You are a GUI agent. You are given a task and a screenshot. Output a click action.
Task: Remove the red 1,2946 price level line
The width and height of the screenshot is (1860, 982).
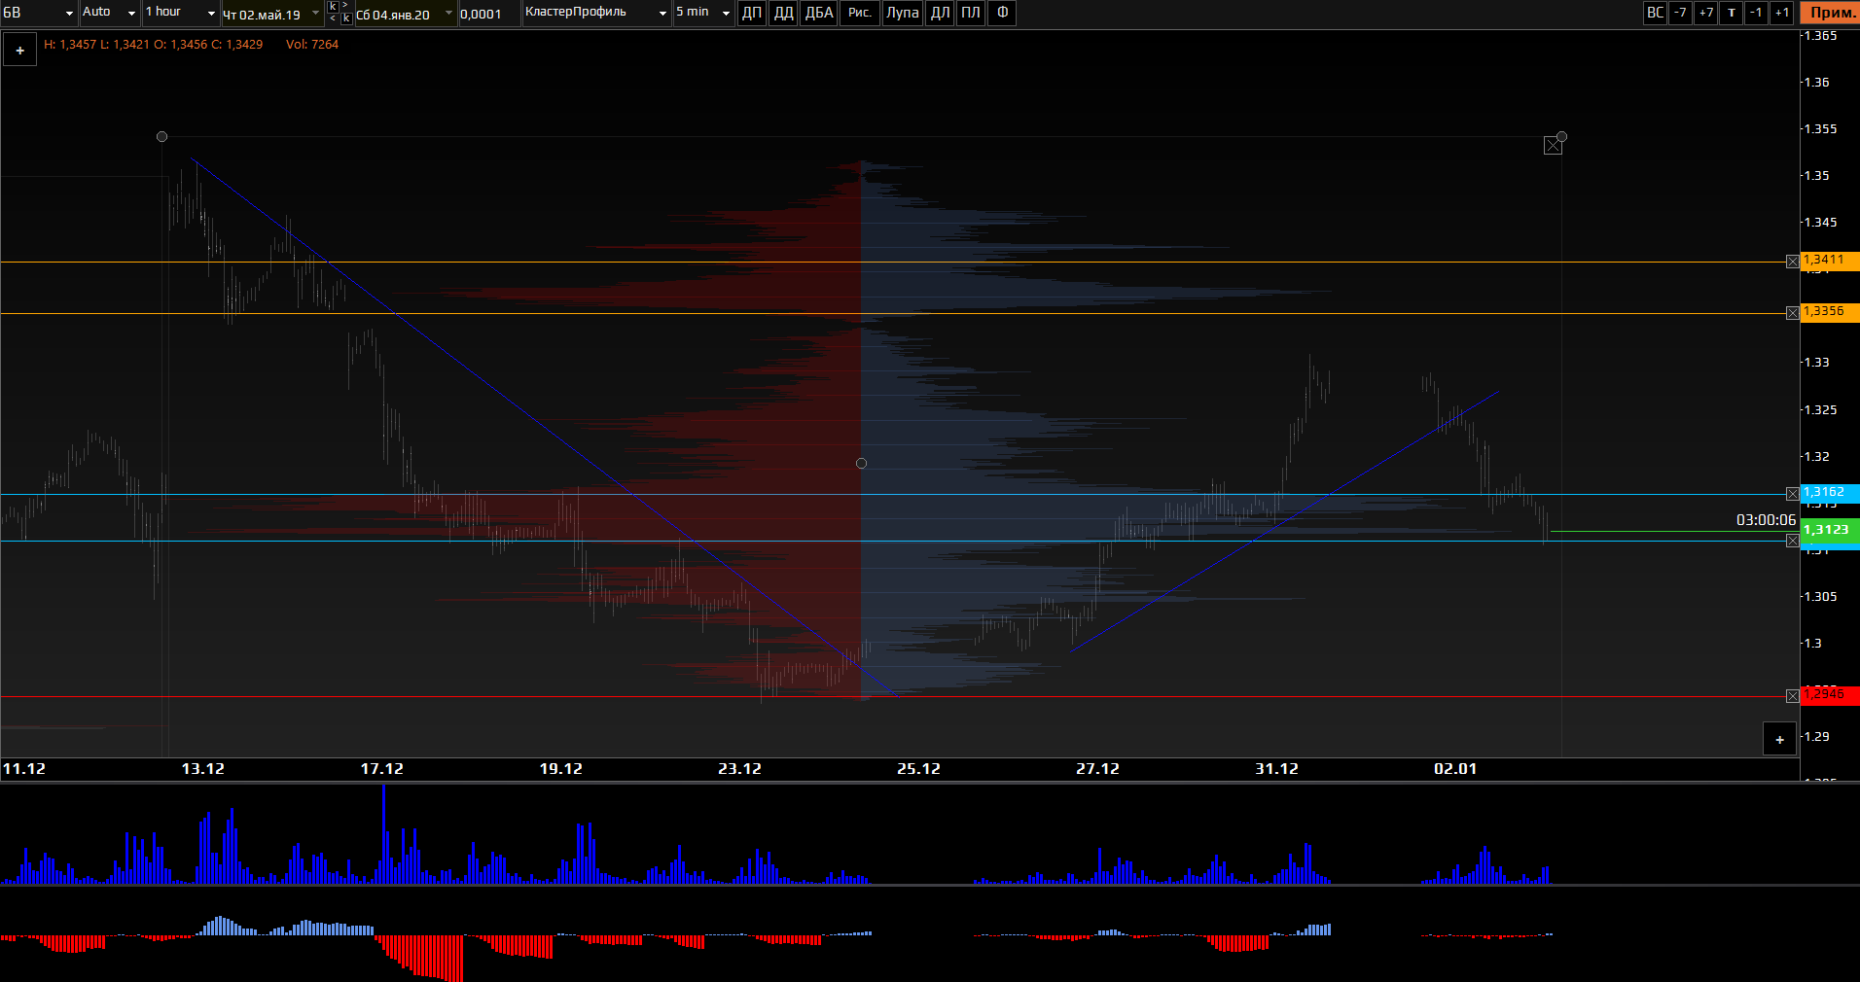coord(1792,696)
